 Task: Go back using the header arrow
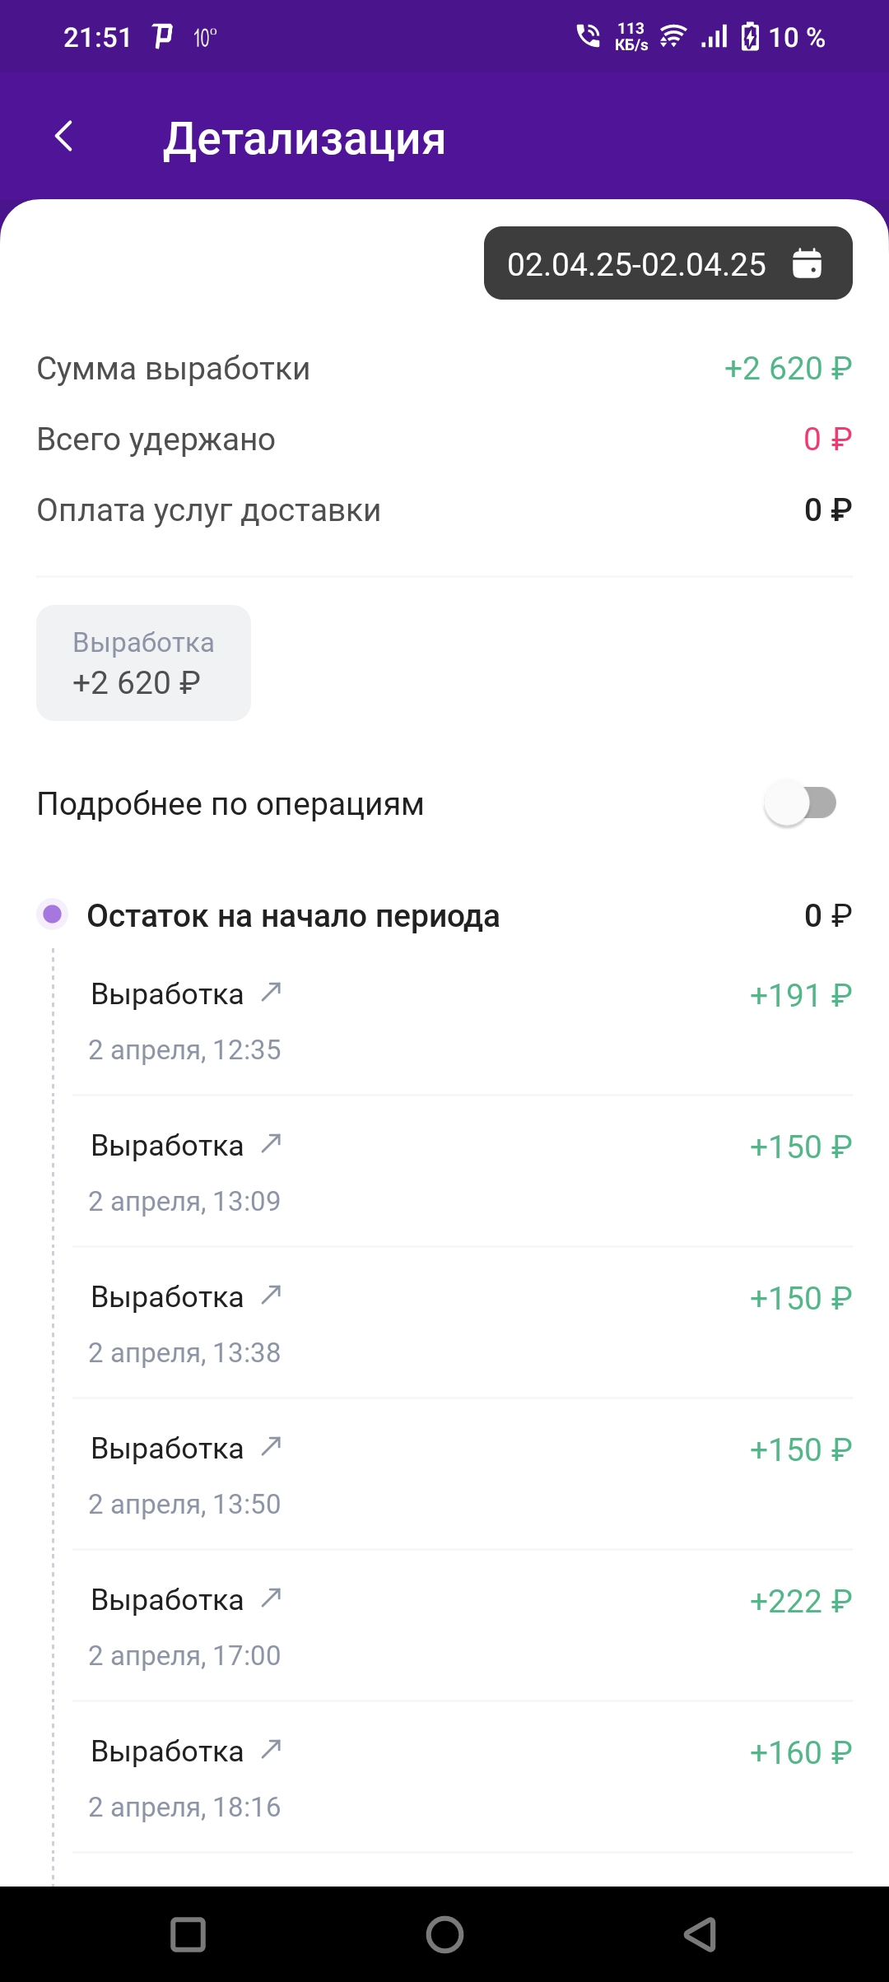pos(64,136)
